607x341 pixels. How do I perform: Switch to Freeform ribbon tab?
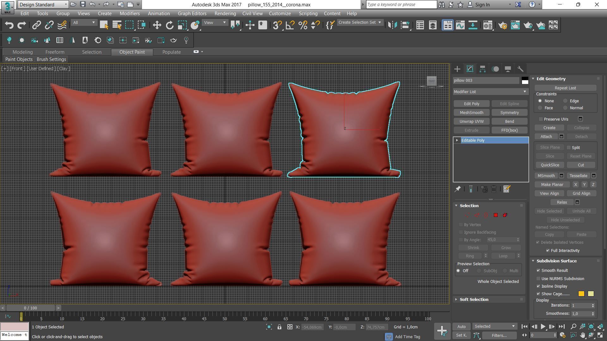[x=55, y=52]
